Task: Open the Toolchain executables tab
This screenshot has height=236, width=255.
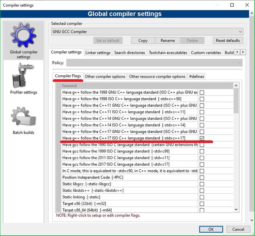Action: point(168,53)
